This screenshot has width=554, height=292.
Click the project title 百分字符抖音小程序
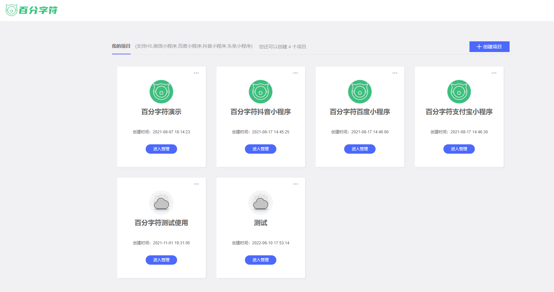point(261,112)
